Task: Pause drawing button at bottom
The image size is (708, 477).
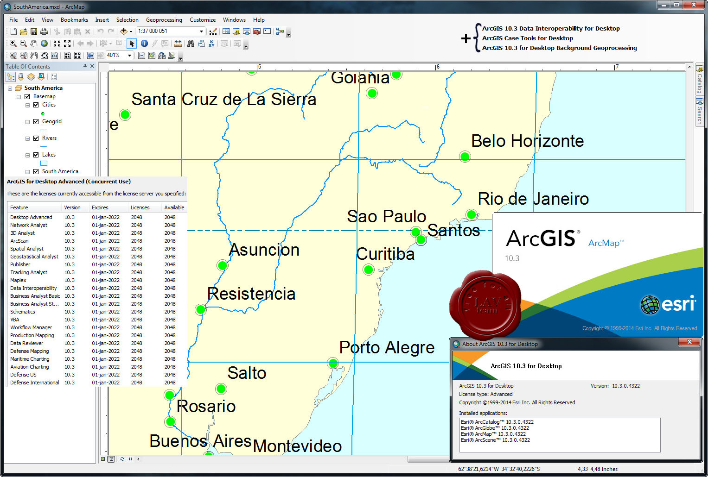Action: tap(130, 459)
